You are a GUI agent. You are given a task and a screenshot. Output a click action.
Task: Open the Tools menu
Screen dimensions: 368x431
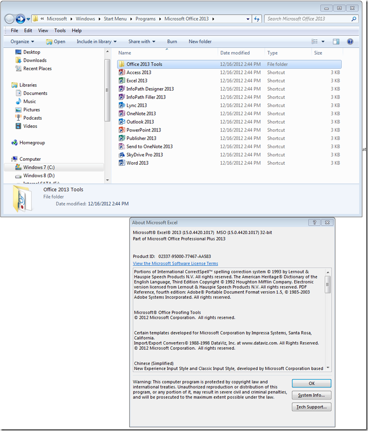coord(60,31)
